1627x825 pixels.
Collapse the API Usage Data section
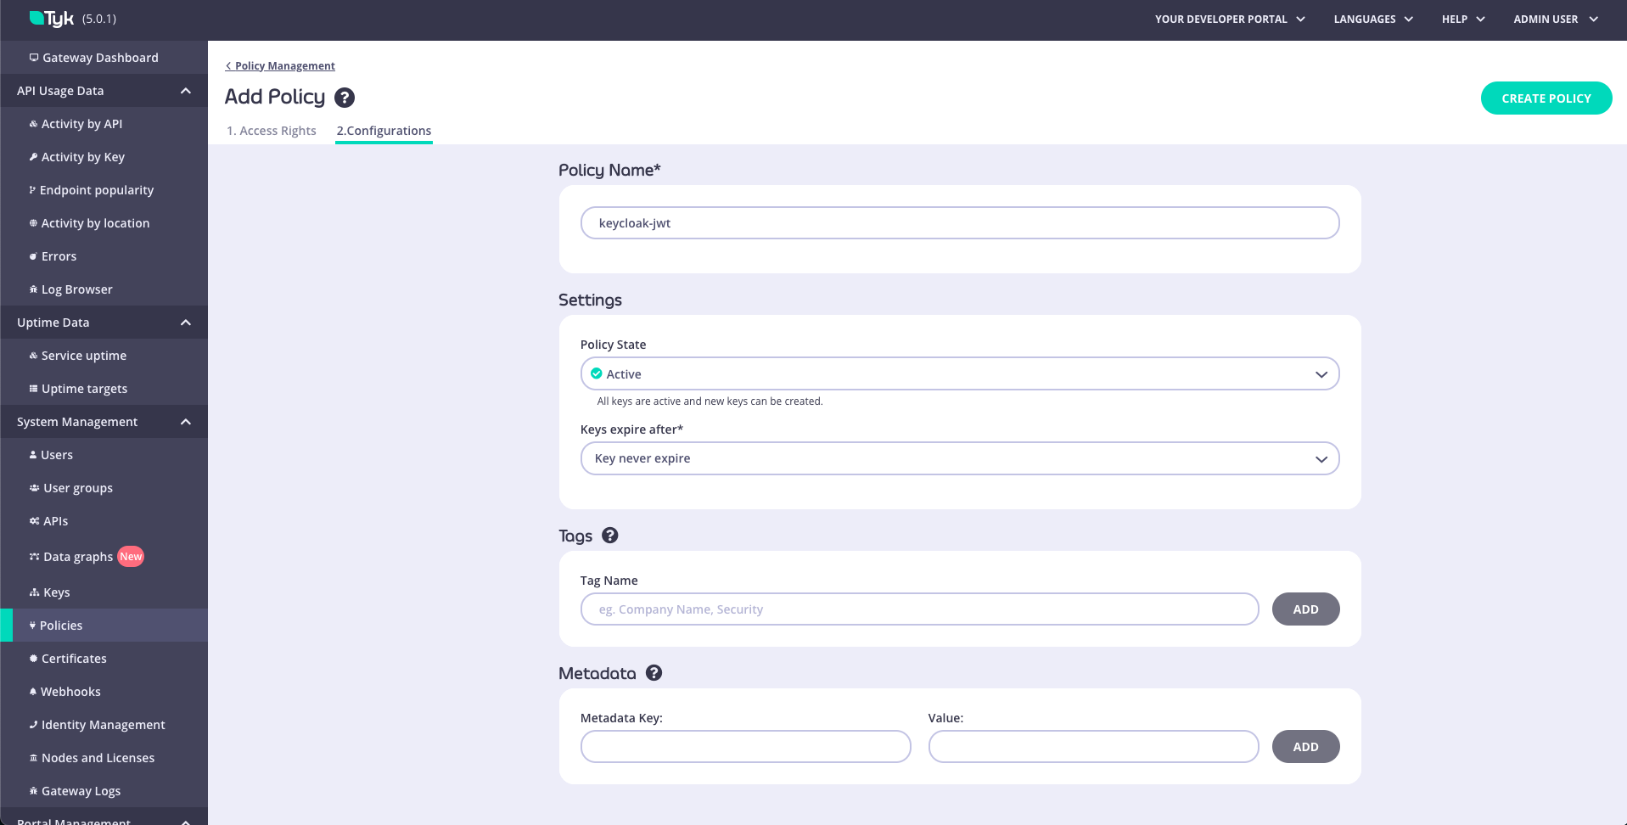point(186,91)
